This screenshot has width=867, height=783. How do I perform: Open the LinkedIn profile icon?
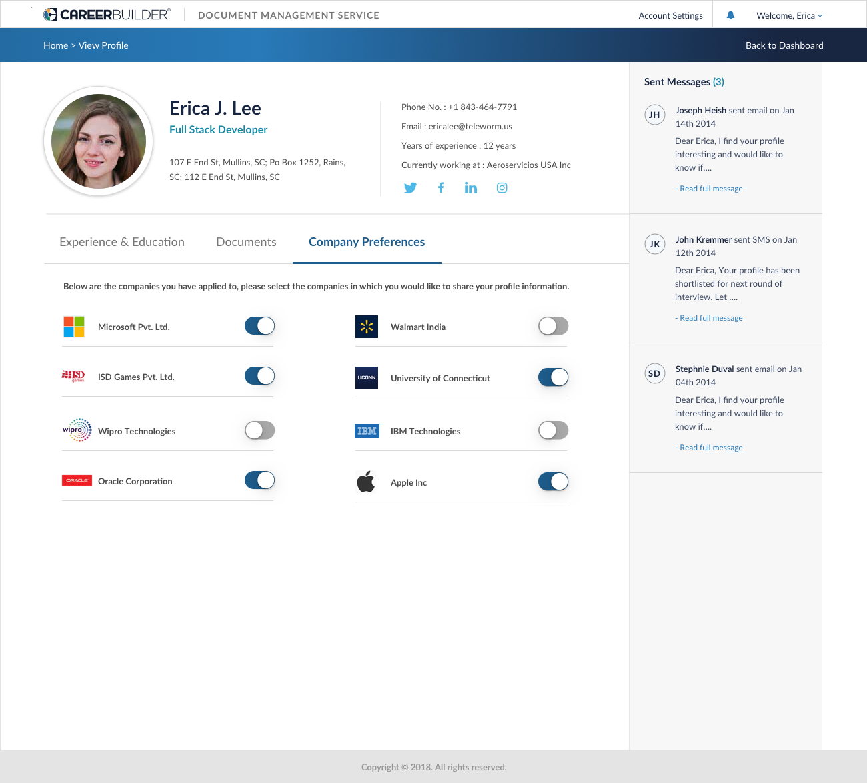tap(471, 188)
